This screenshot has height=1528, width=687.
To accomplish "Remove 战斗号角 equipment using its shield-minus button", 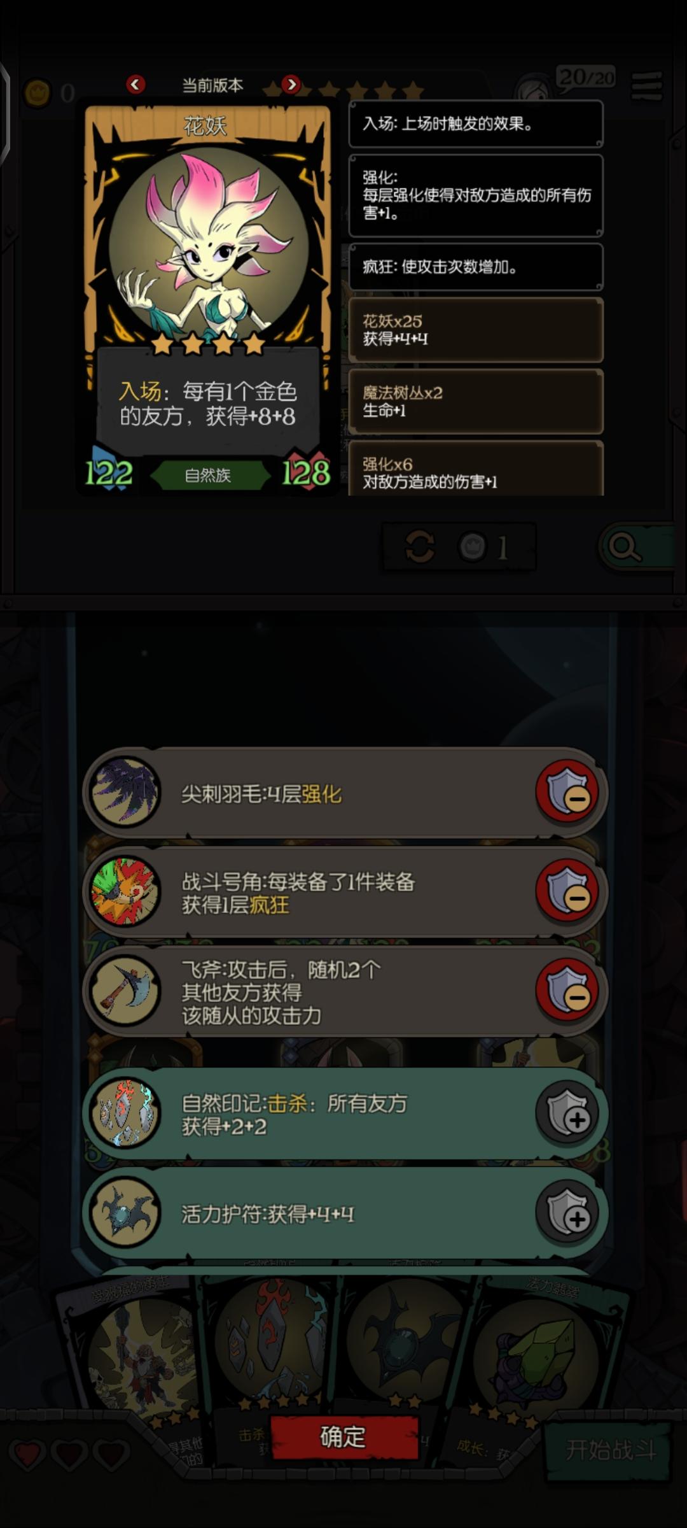I will [567, 891].
